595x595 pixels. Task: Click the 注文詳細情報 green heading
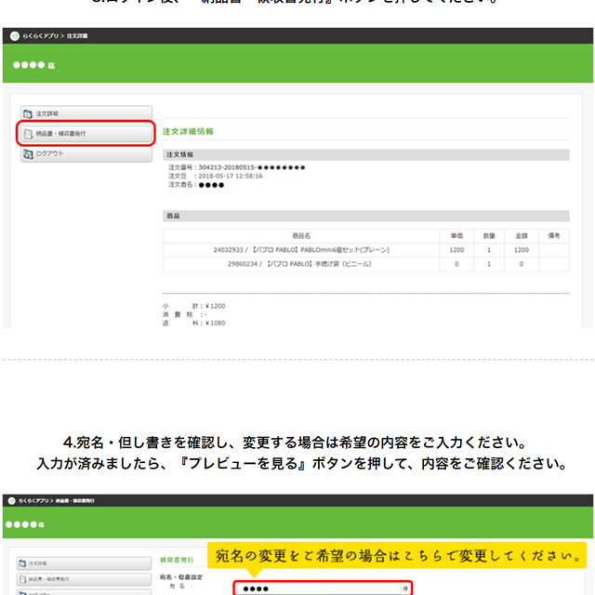click(188, 132)
